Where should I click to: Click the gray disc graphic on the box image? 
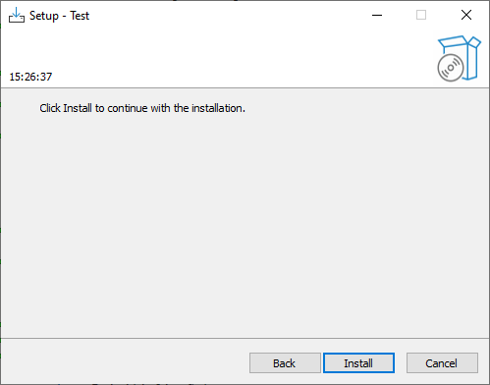tap(451, 68)
